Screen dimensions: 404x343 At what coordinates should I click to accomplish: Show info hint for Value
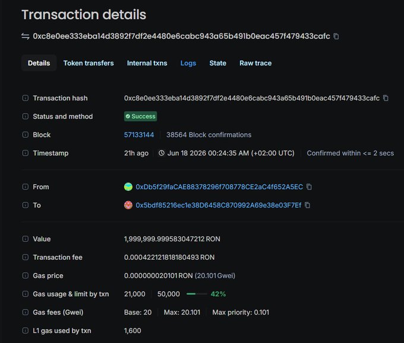tap(25, 239)
